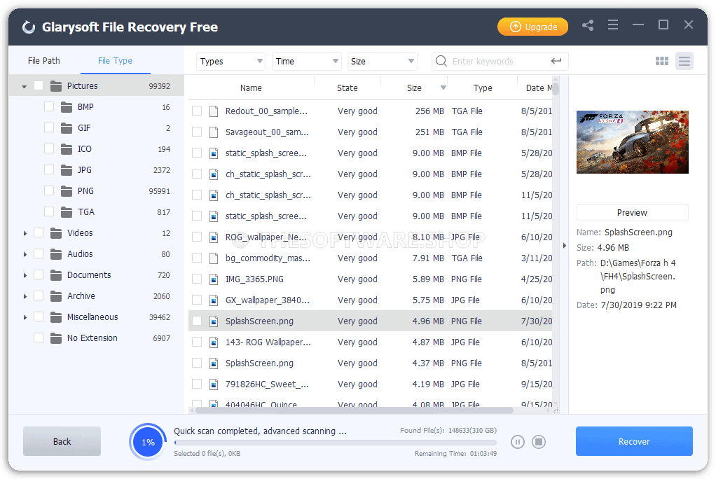Screen dimensions: 716x479
Task: Open the Time filter dropdown
Action: pyautogui.click(x=307, y=61)
